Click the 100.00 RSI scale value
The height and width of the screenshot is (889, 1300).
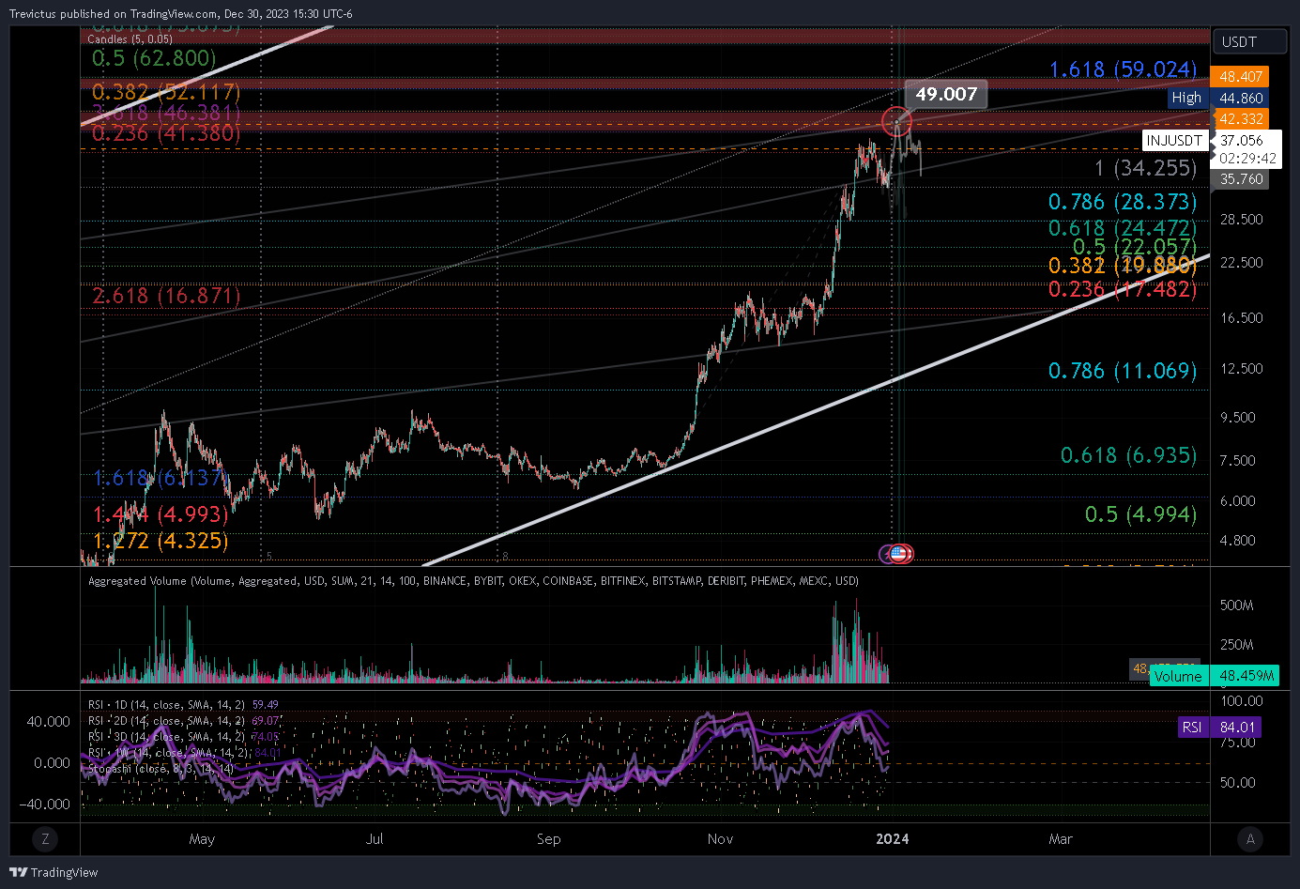tap(1241, 701)
